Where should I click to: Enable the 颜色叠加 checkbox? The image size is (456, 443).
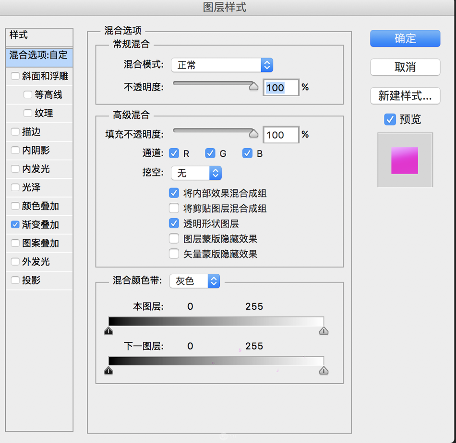[x=15, y=206]
